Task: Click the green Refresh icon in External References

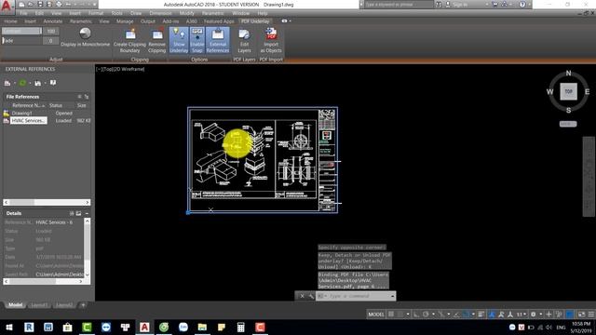Action: pos(22,83)
